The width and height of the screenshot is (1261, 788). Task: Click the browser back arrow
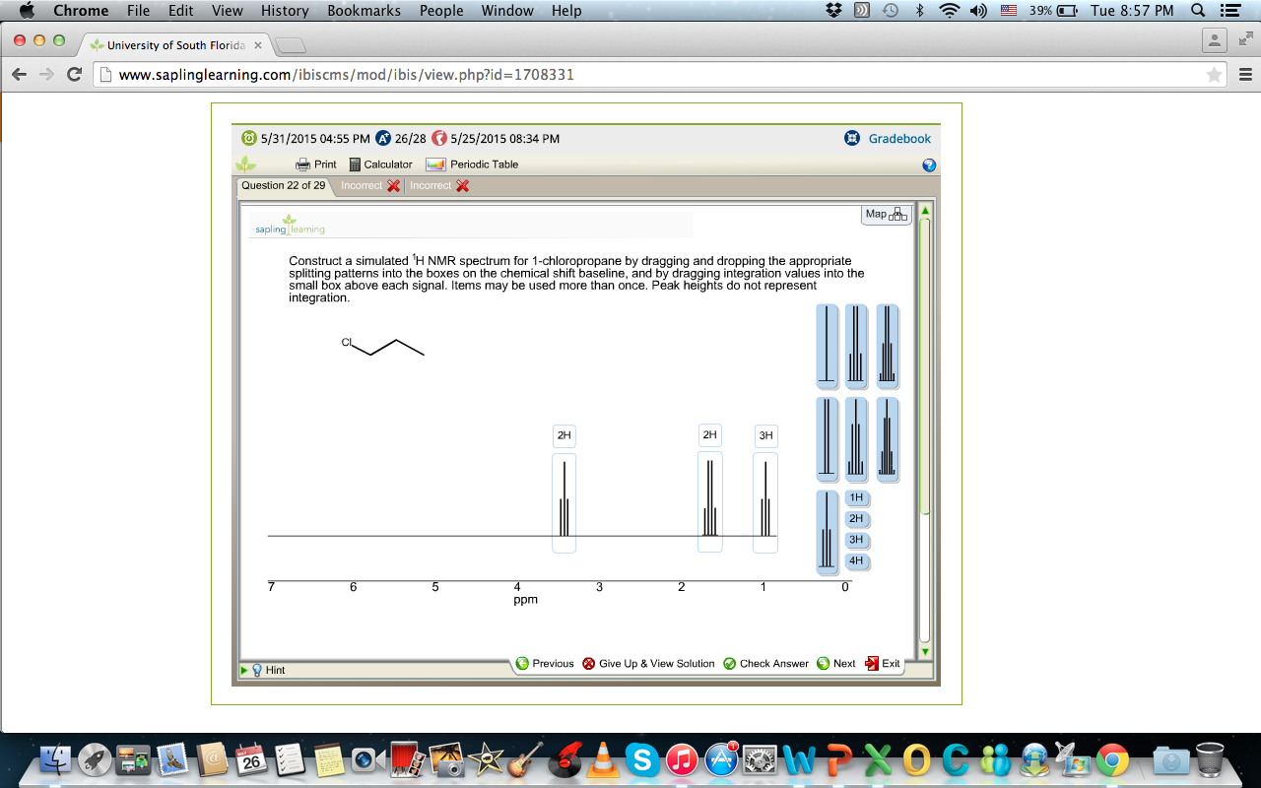click(19, 75)
